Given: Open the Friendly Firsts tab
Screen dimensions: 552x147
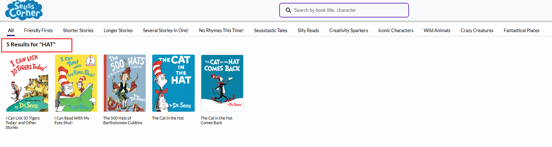Looking at the screenshot, I should pos(38,31).
